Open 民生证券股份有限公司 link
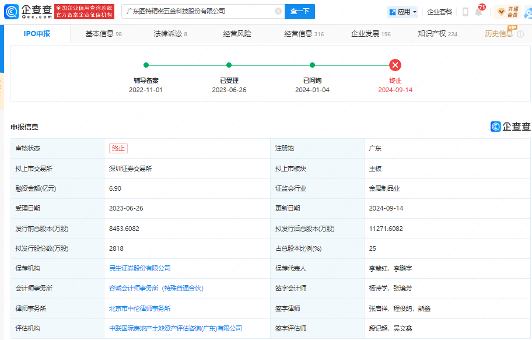The height and width of the screenshot is (340, 532). coord(139,268)
